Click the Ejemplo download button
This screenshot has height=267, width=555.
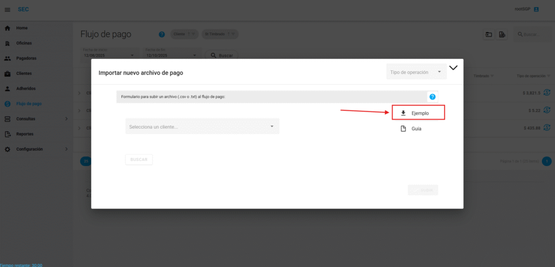pos(418,113)
